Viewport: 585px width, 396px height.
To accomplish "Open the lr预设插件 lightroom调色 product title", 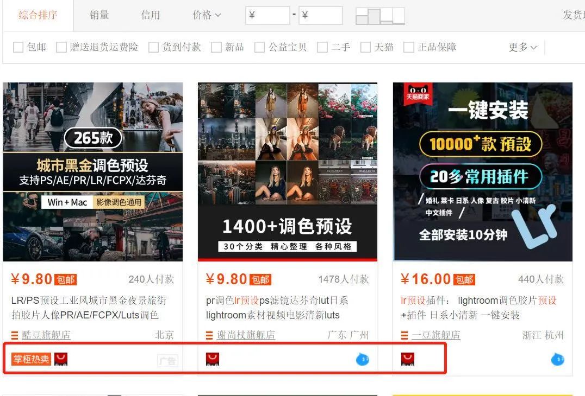I will [479, 308].
